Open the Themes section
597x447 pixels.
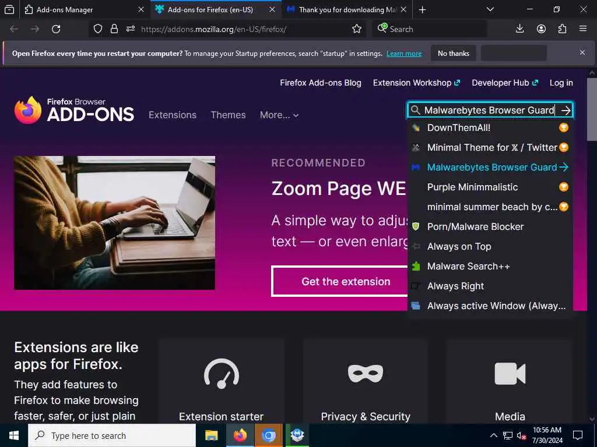pyautogui.click(x=228, y=115)
